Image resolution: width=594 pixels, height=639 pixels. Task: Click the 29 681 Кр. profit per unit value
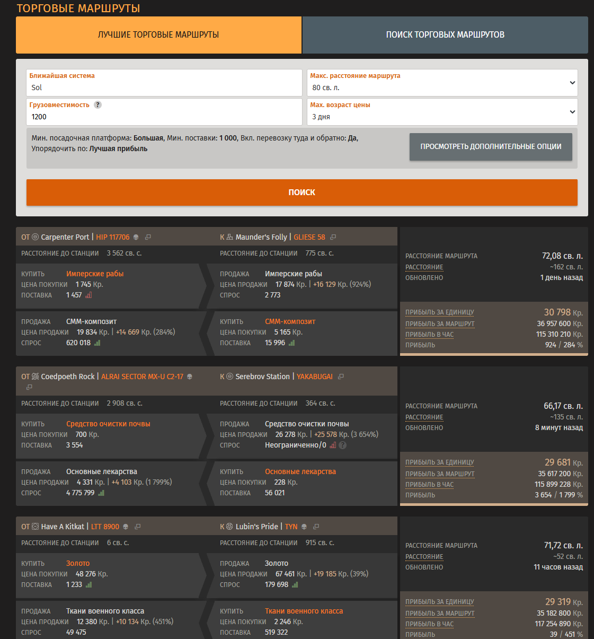click(564, 462)
